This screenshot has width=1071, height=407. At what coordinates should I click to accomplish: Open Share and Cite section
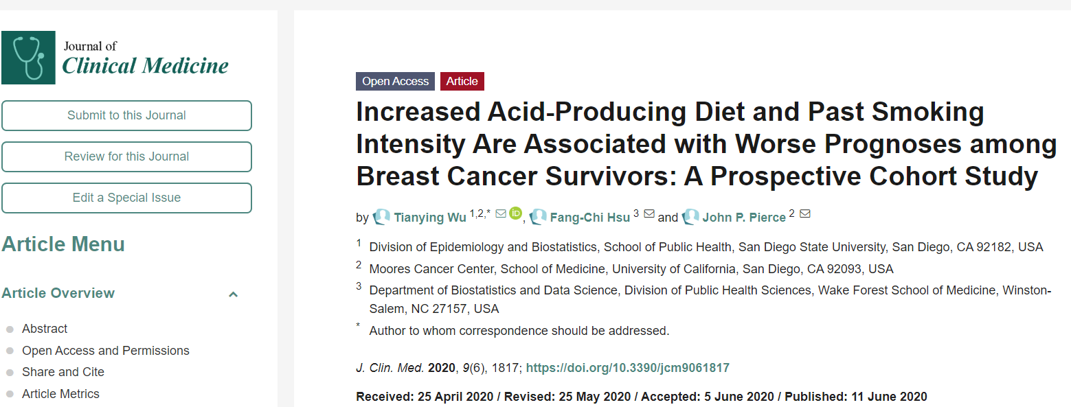(x=63, y=372)
